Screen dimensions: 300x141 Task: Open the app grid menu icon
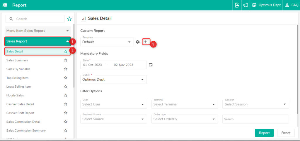click(5, 5)
